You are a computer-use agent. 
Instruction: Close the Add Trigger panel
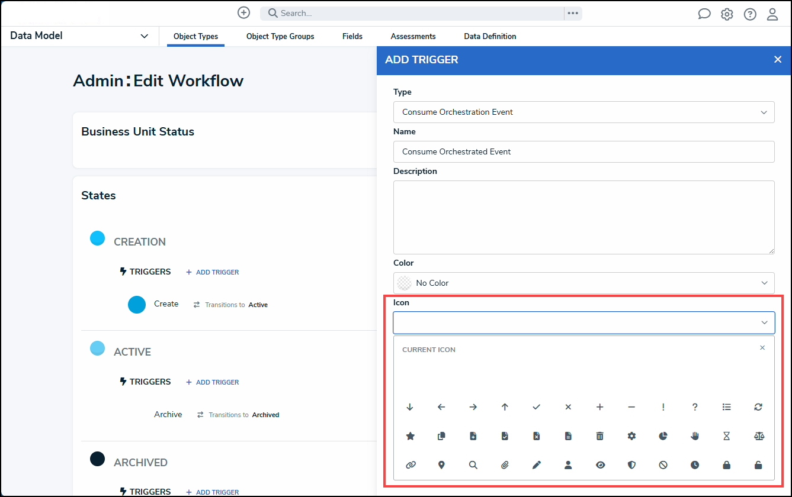pyautogui.click(x=778, y=59)
